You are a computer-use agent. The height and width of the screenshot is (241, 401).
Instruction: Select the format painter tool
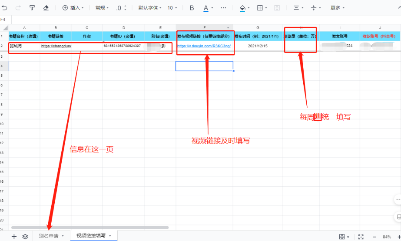point(32,8)
